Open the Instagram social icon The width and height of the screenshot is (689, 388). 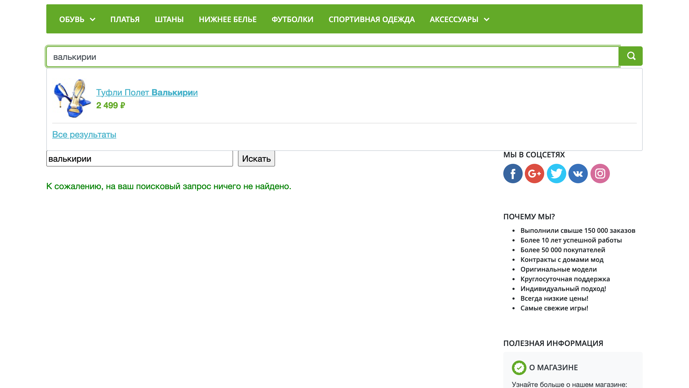pyautogui.click(x=600, y=174)
